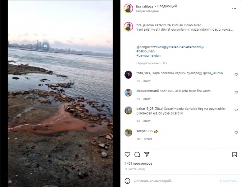Like the comment by totu_503_
Screen dimensions: 241x187
click(236, 75)
